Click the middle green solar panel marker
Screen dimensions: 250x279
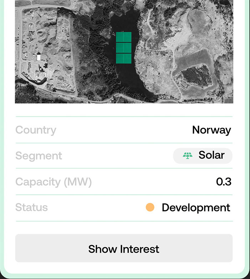pyautogui.click(x=124, y=48)
